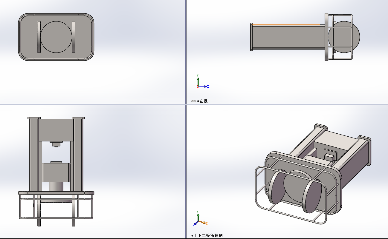Click the upper crosshead block in bottom-left viewport
The image size is (388, 239).
(56, 130)
